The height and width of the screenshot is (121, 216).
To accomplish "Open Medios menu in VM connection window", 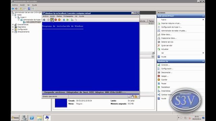I will coord(59,16).
